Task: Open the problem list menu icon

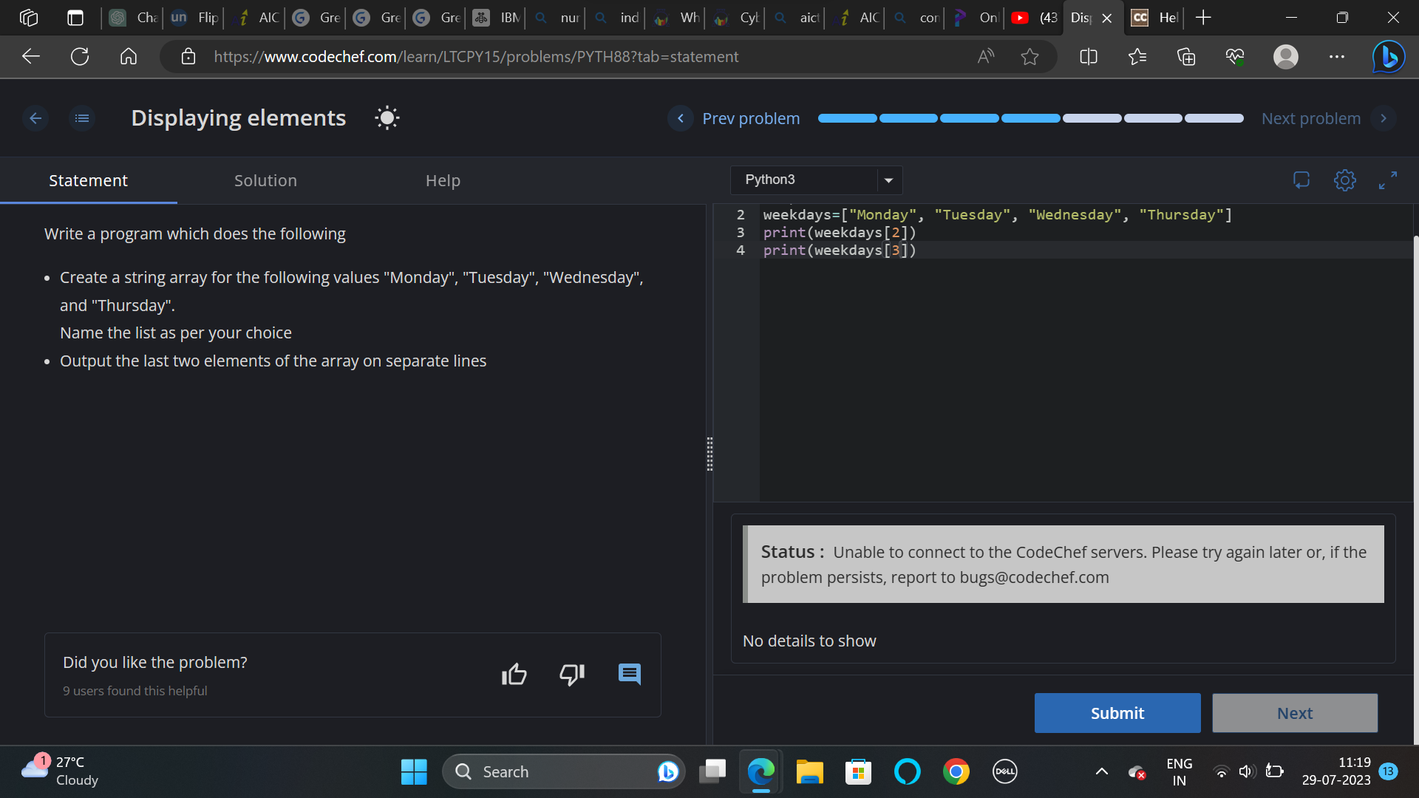Action: coord(82,118)
